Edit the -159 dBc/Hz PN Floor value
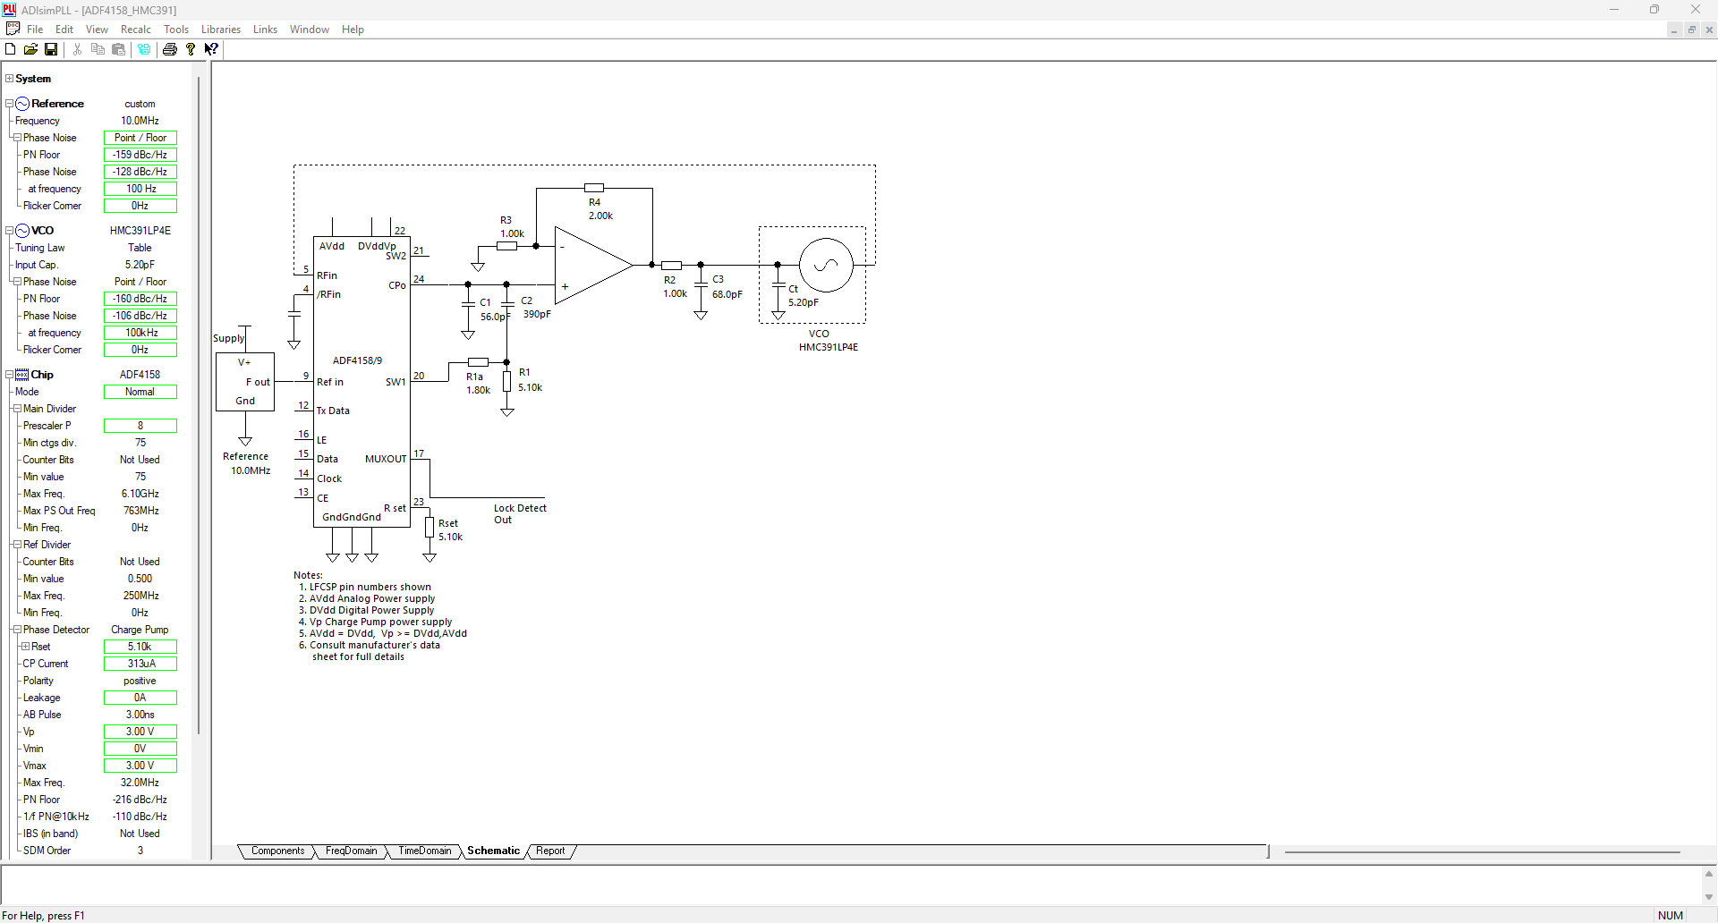The image size is (1718, 923). (x=140, y=155)
